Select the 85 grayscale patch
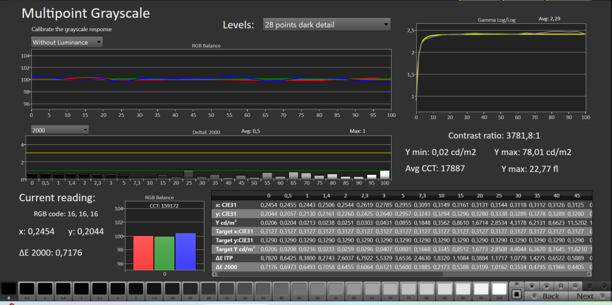612x305 pixels. pos(445,292)
